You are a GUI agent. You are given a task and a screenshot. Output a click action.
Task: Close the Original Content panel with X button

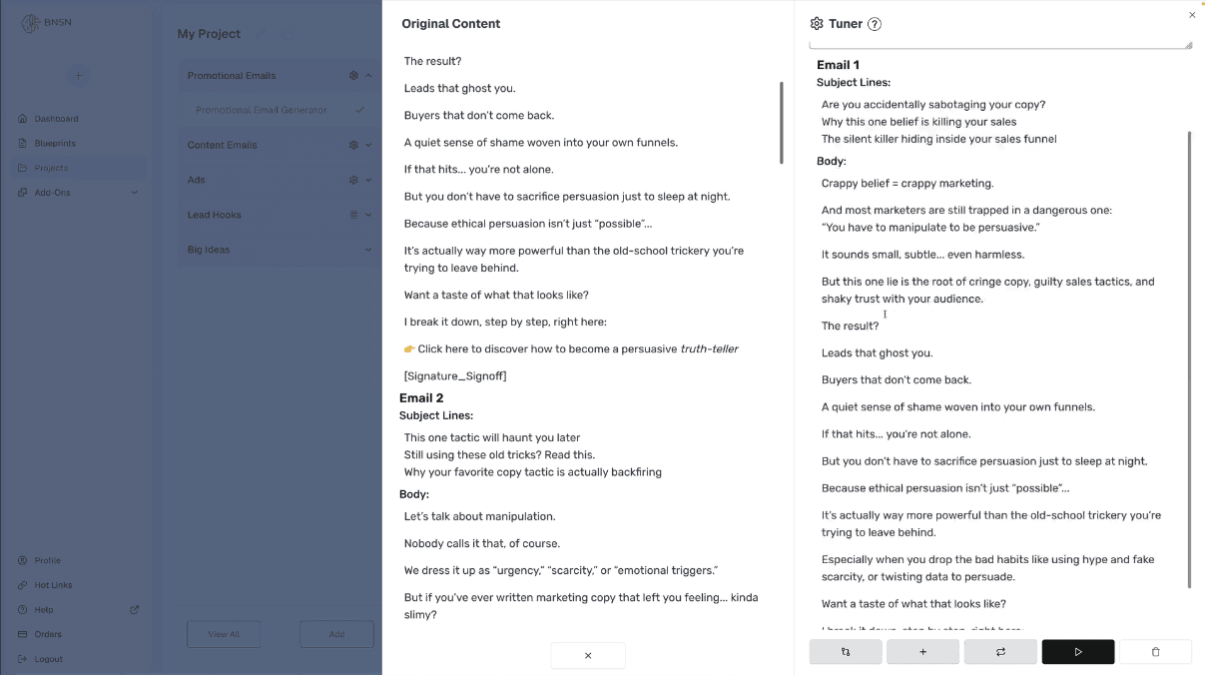(588, 655)
